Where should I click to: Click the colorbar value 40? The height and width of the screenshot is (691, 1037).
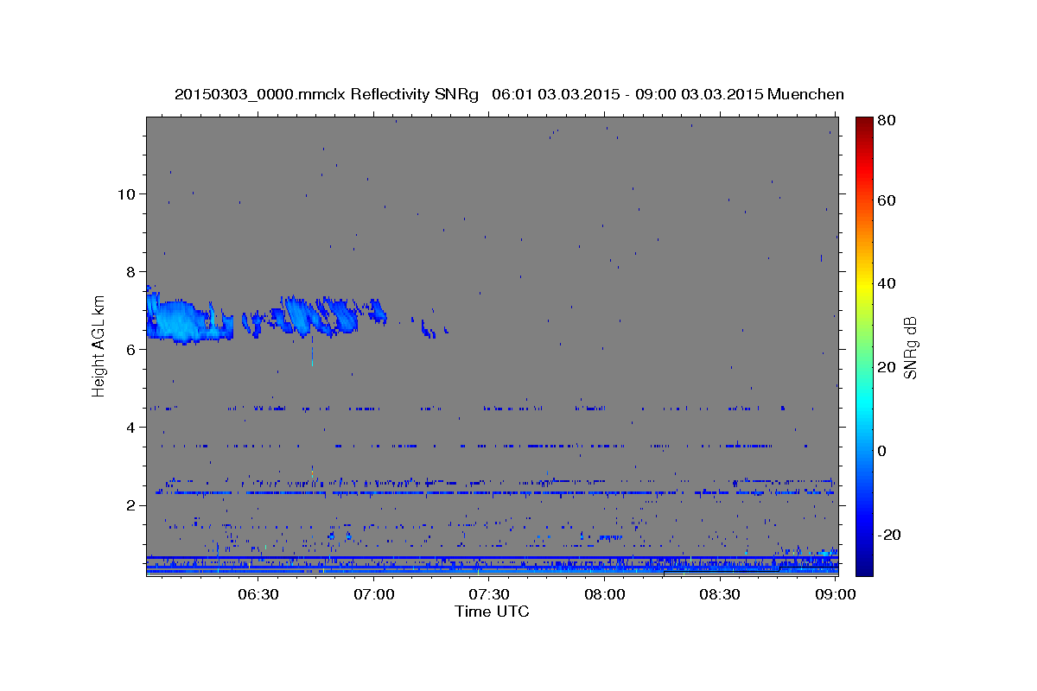(x=886, y=283)
